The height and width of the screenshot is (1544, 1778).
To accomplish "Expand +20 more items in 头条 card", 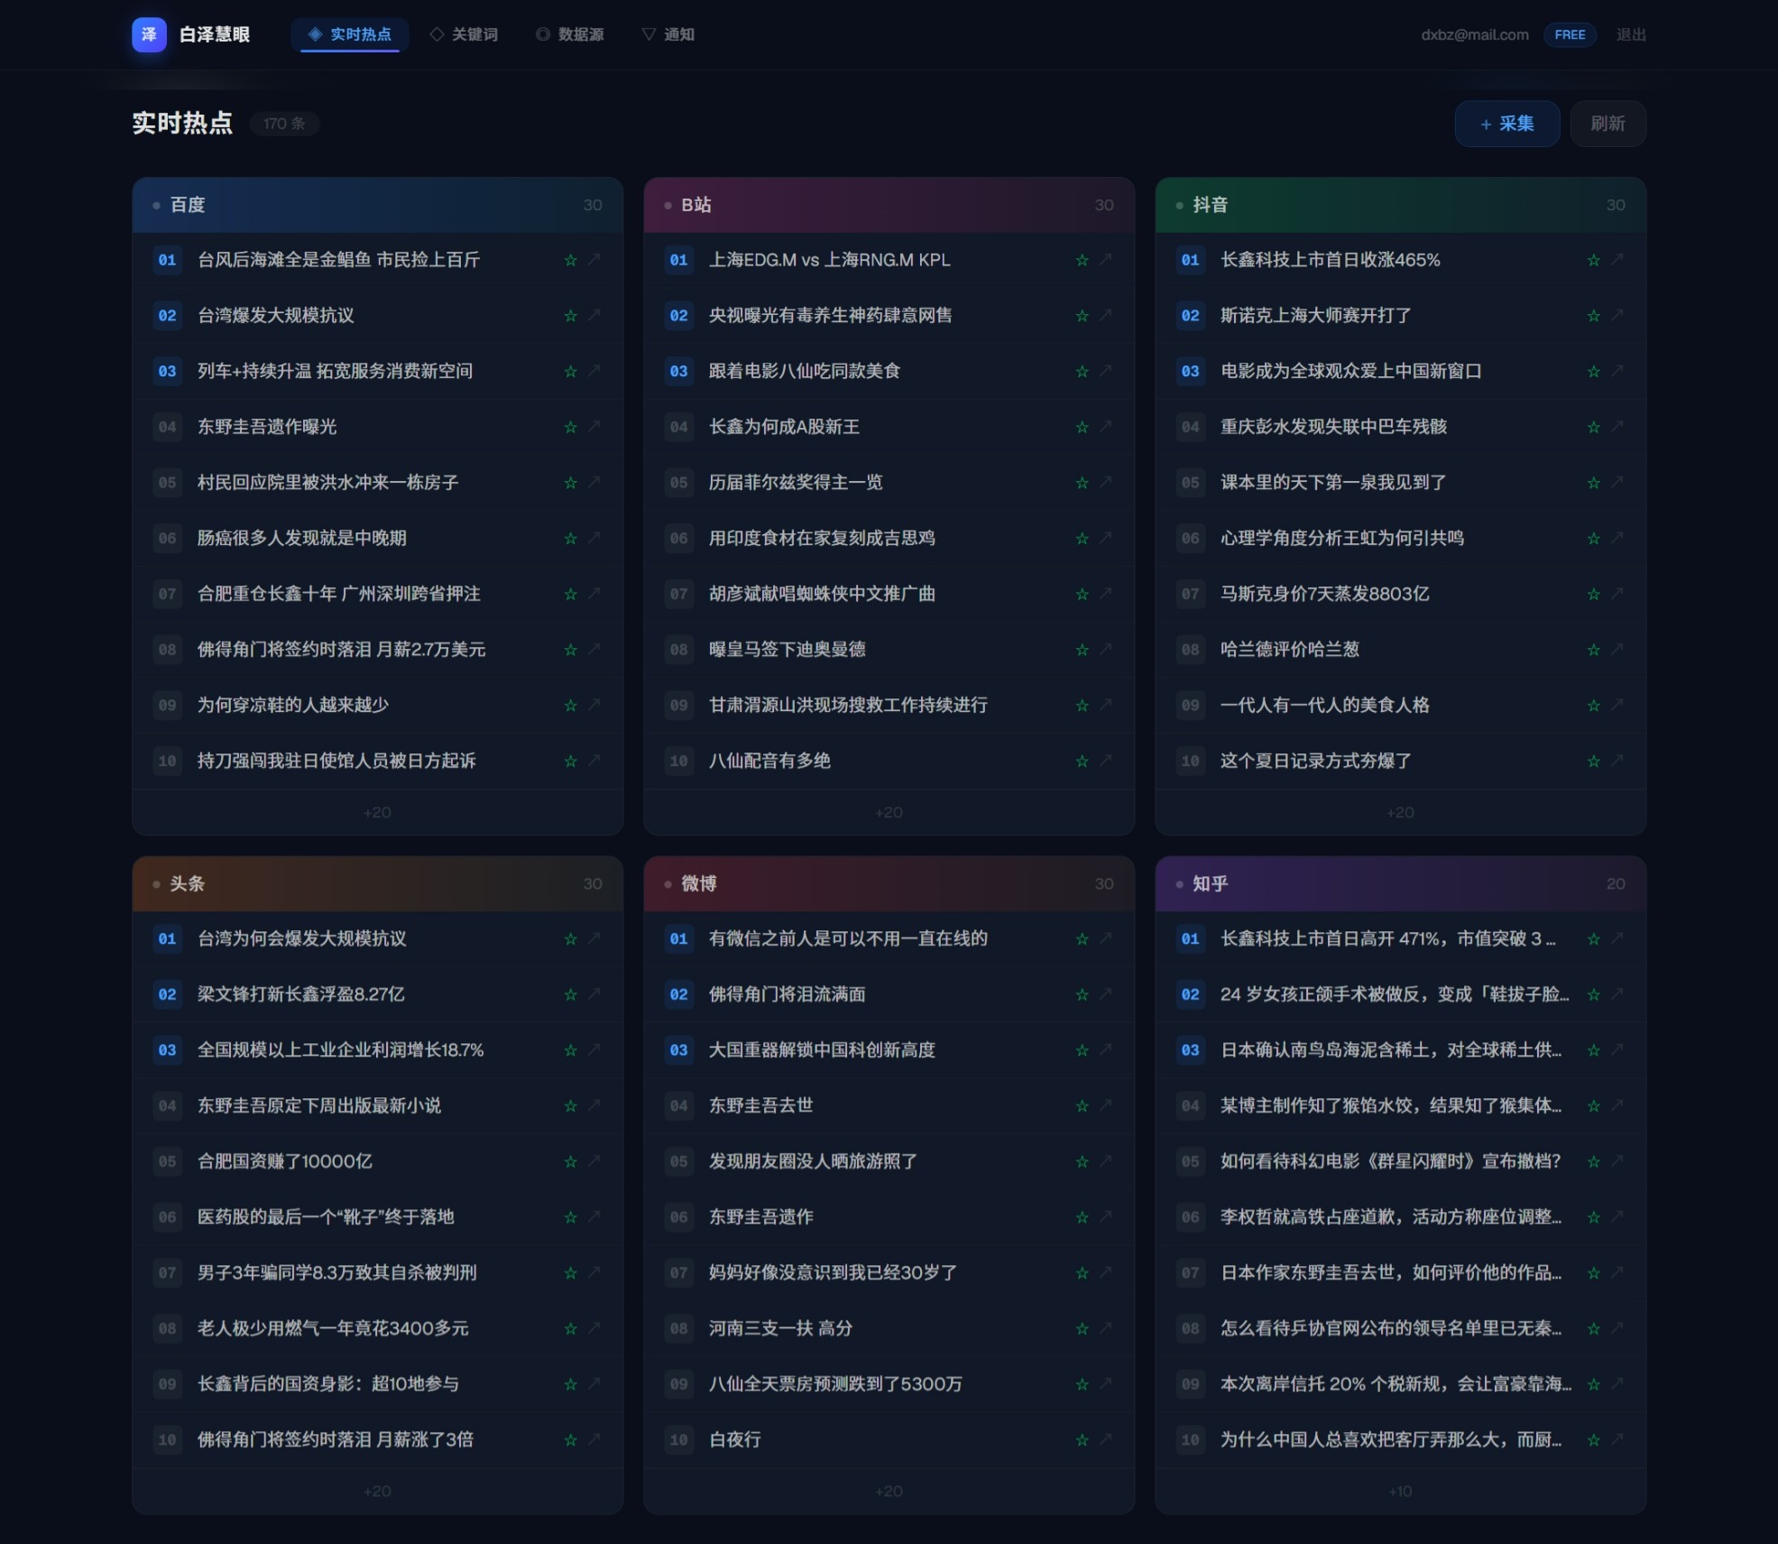I will point(377,1491).
